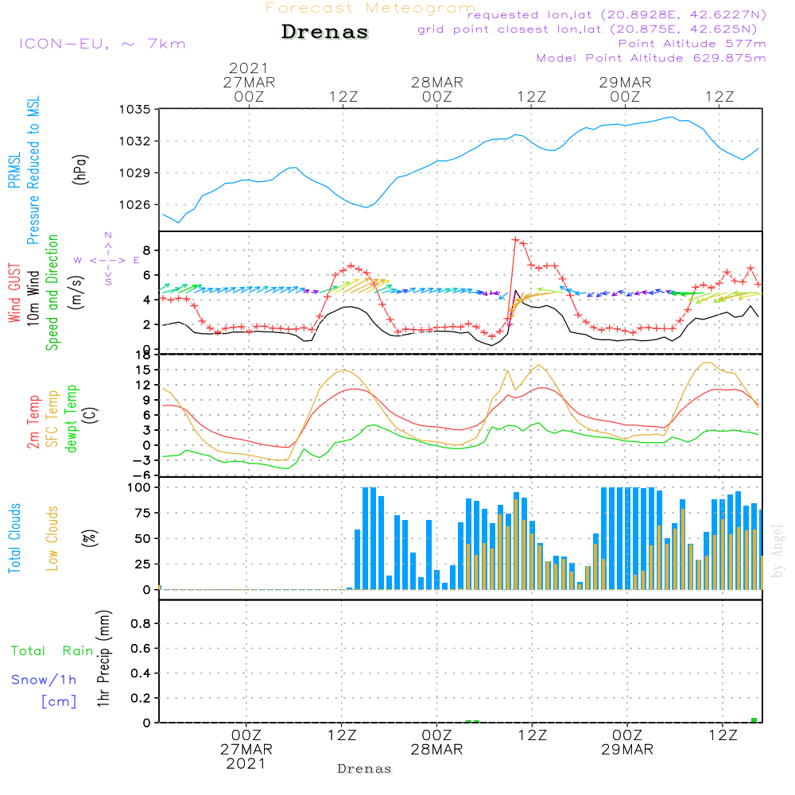Click the '(%)' cloud unit label
Screen dimensions: 795x795
[89, 538]
